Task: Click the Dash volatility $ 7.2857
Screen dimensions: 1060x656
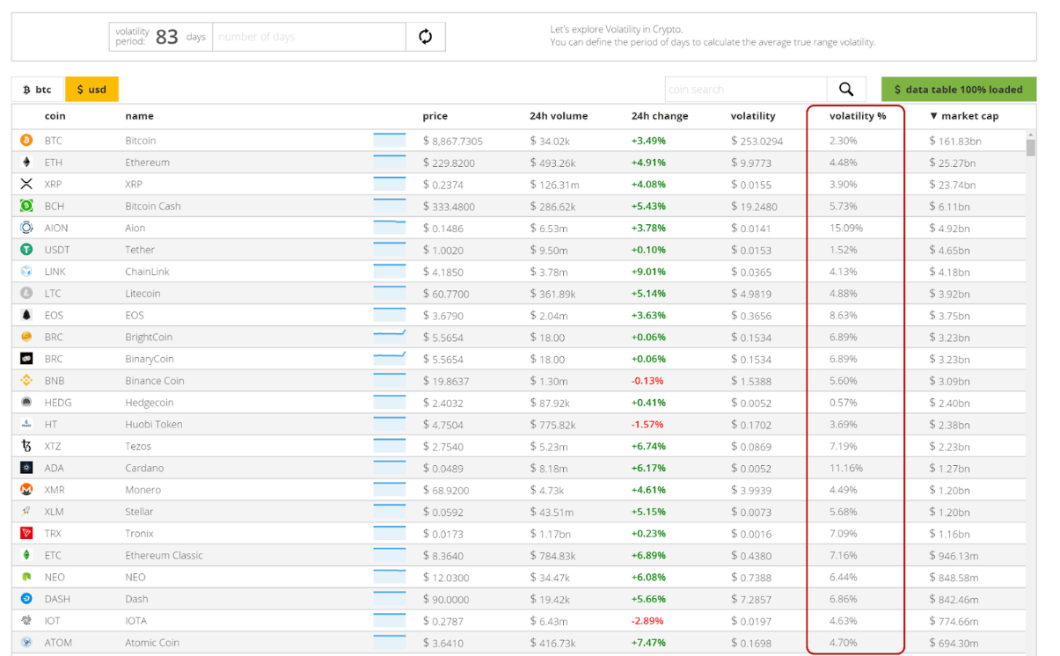Action: pyautogui.click(x=757, y=599)
